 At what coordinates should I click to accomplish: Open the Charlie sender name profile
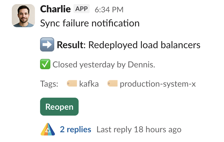click(x=55, y=9)
